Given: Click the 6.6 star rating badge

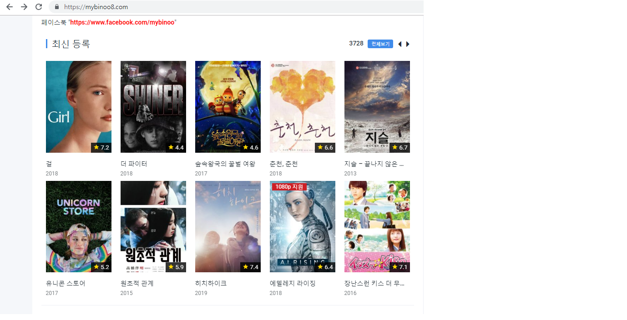Looking at the screenshot, I should pyautogui.click(x=325, y=147).
